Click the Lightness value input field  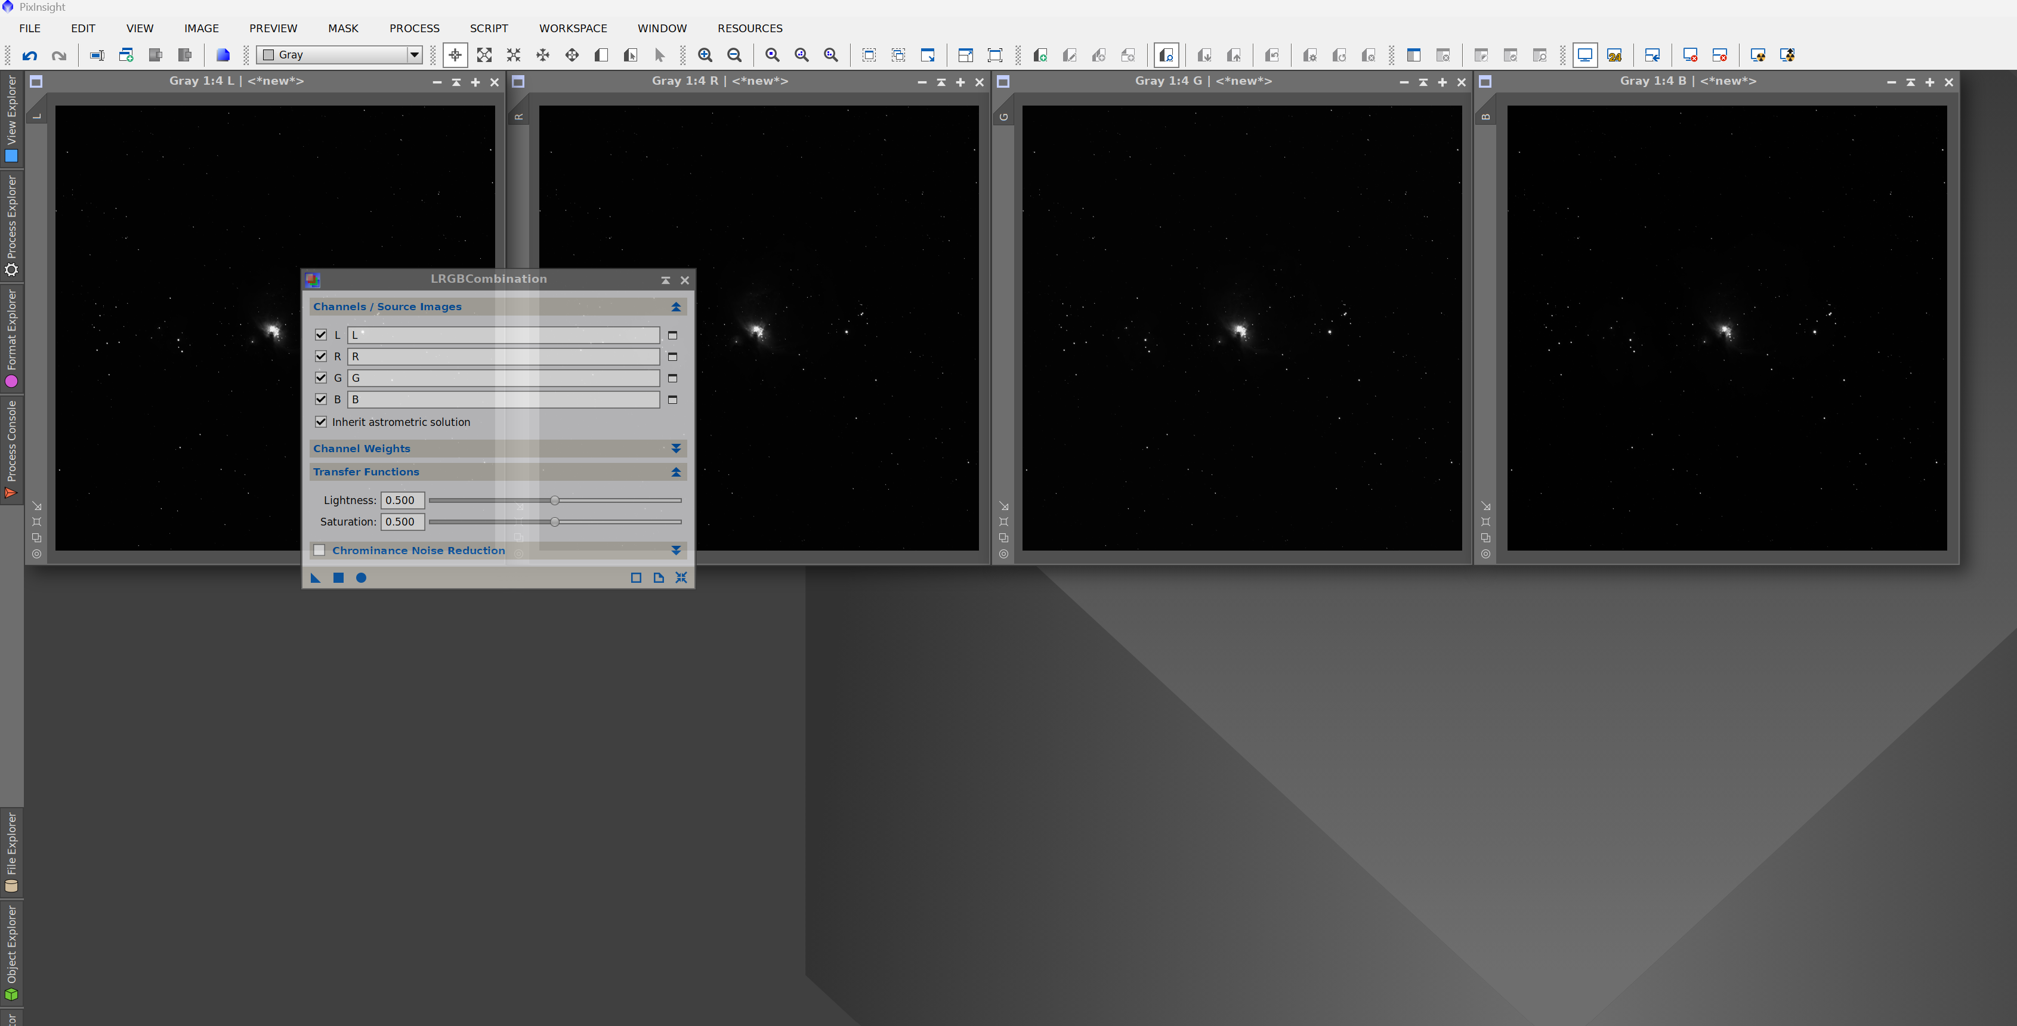coord(403,500)
